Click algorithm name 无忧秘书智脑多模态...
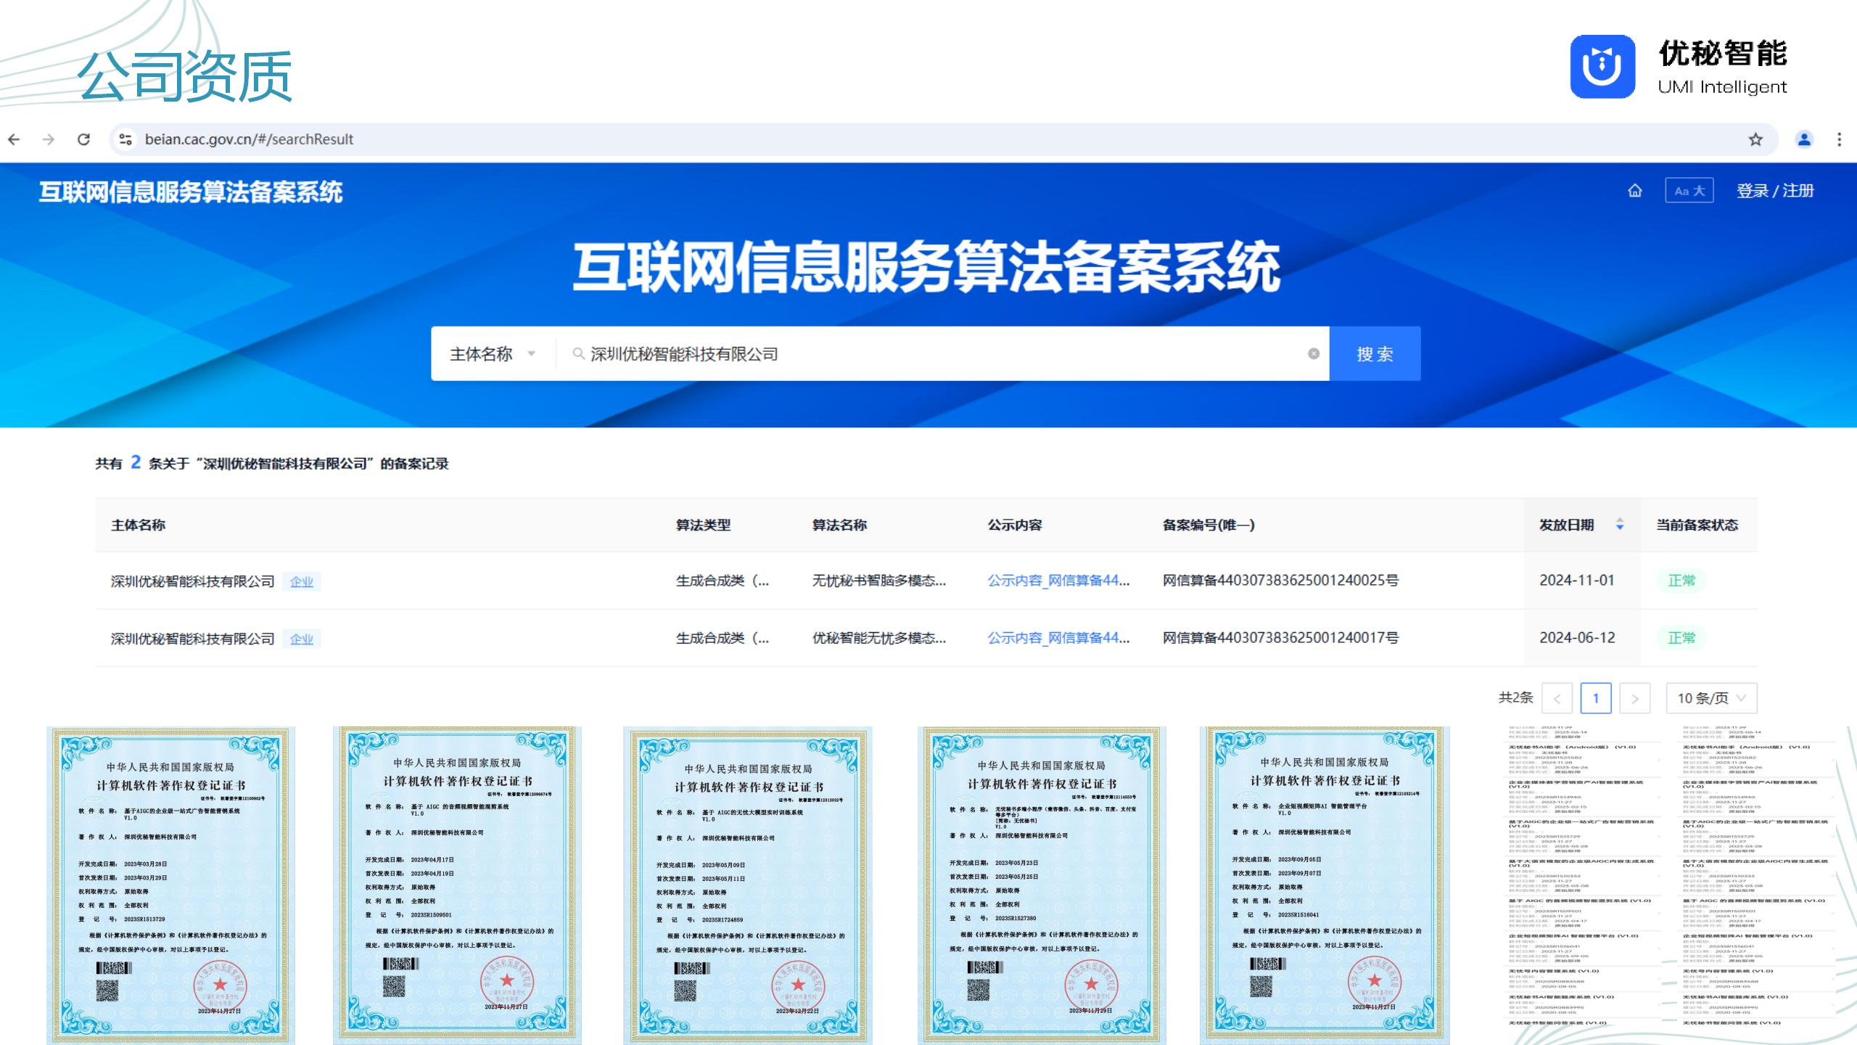Screen dimensions: 1857x1045 [x=878, y=581]
